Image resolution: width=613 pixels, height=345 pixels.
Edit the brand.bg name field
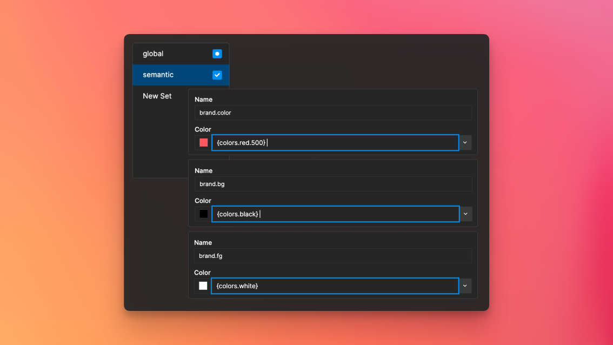pos(333,184)
